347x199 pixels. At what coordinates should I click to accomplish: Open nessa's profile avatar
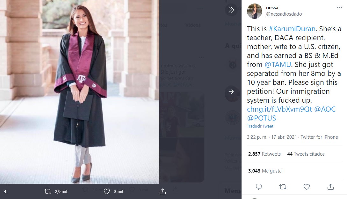(255, 11)
